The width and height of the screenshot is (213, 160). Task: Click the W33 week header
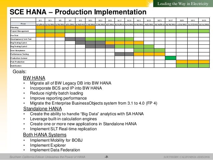(204, 20)
